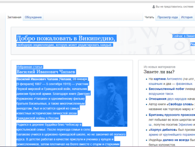The image size is (195, 147).
Task: Click Первой мировой link in article text
Action: pyautogui.click(x=28, y=89)
